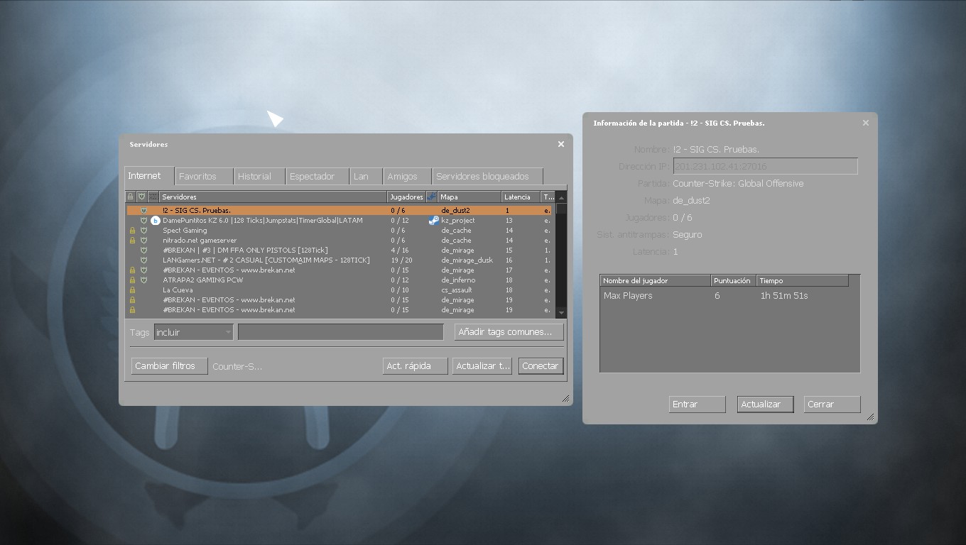The width and height of the screenshot is (966, 545).
Task: Sort by Puntuación column header
Action: click(733, 280)
